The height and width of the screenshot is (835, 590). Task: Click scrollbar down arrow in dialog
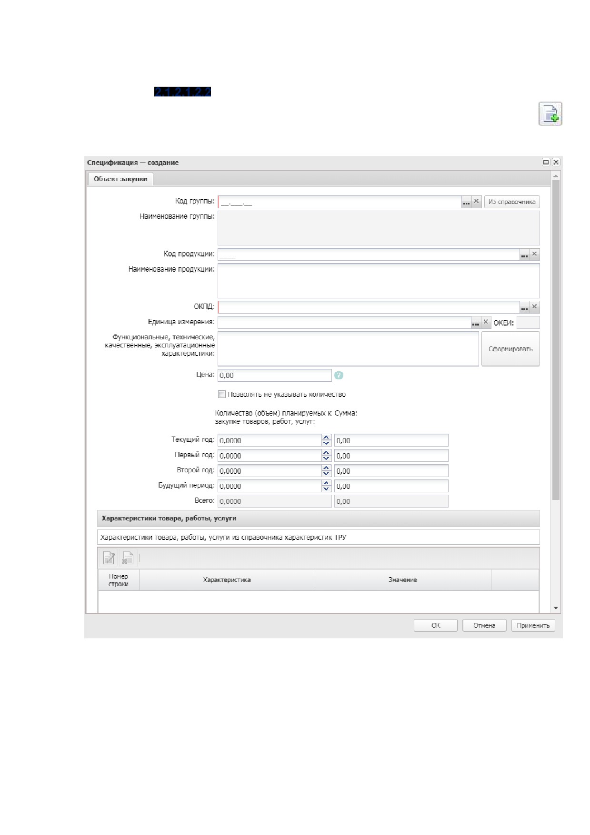[556, 608]
